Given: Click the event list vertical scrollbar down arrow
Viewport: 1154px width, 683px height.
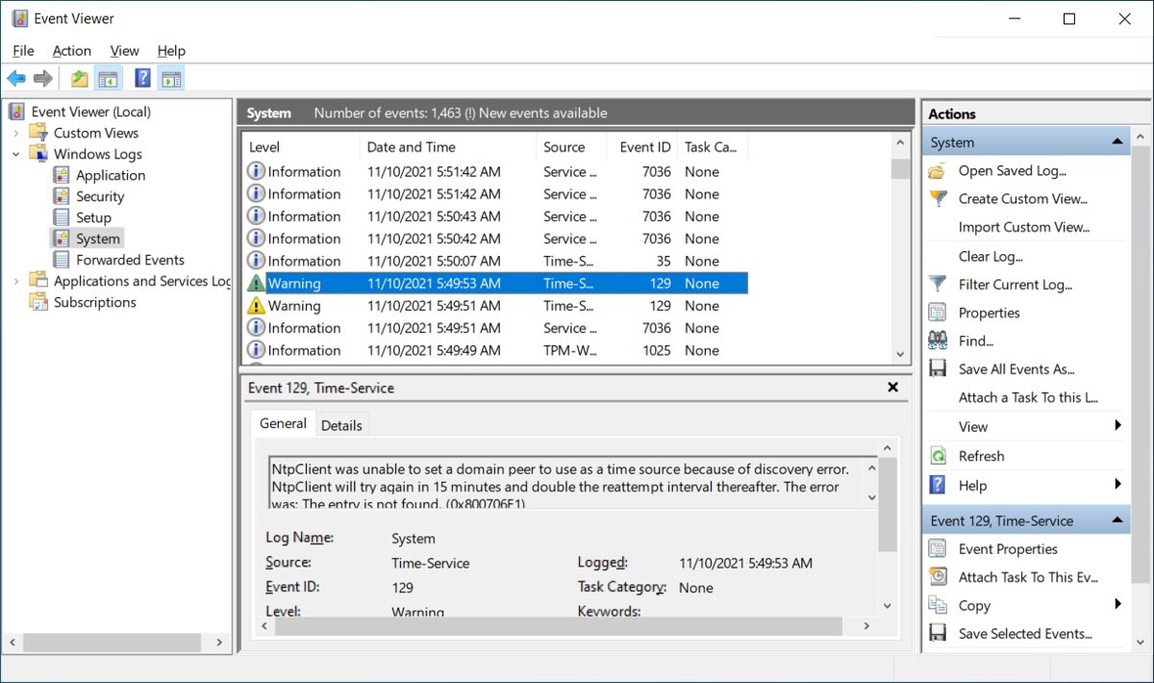Looking at the screenshot, I should (900, 354).
